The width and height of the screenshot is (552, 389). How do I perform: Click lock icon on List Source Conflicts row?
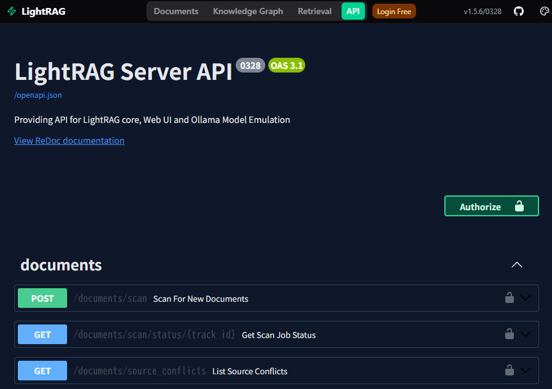click(x=510, y=370)
